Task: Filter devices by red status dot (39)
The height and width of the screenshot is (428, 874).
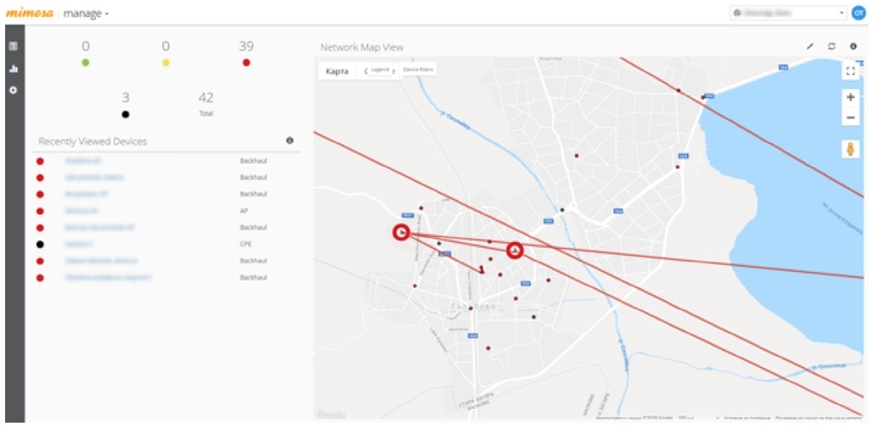Action: pos(246,62)
